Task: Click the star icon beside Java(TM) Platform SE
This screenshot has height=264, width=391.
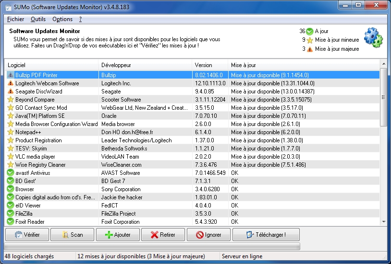Action: click(10, 115)
